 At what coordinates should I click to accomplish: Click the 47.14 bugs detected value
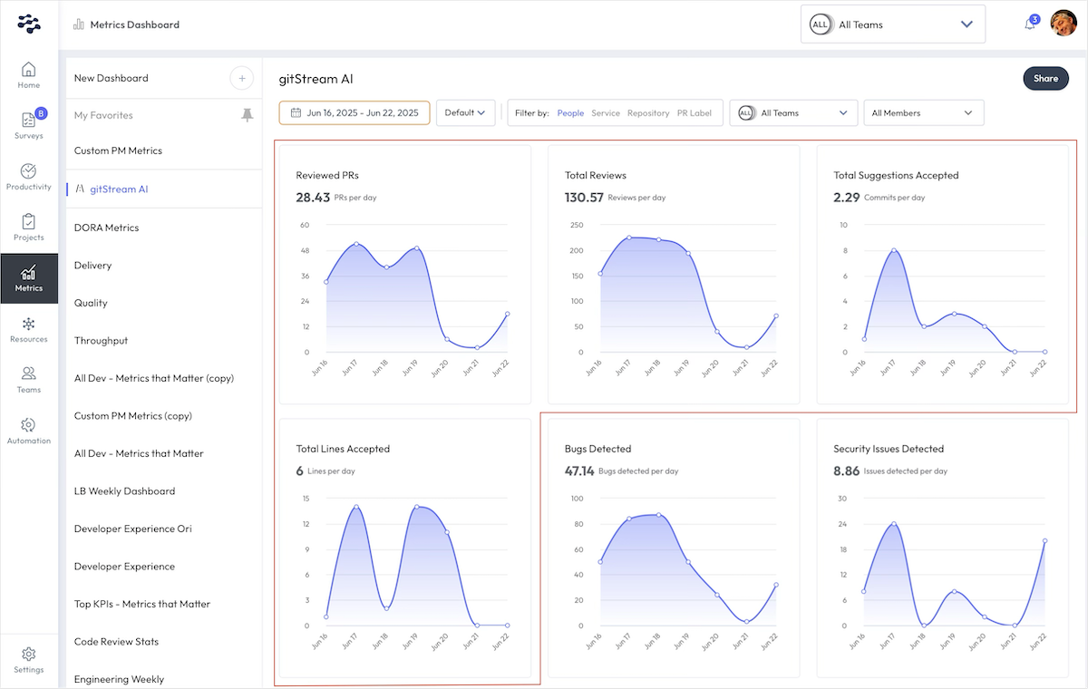(x=579, y=471)
